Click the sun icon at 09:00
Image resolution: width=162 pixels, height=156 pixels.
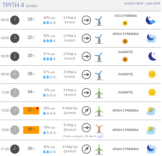tap(152, 74)
